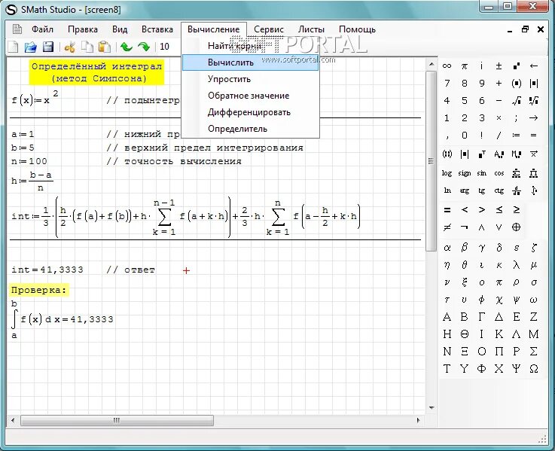
Task: Insert lowercase Greek letter omega
Action: click(x=534, y=300)
